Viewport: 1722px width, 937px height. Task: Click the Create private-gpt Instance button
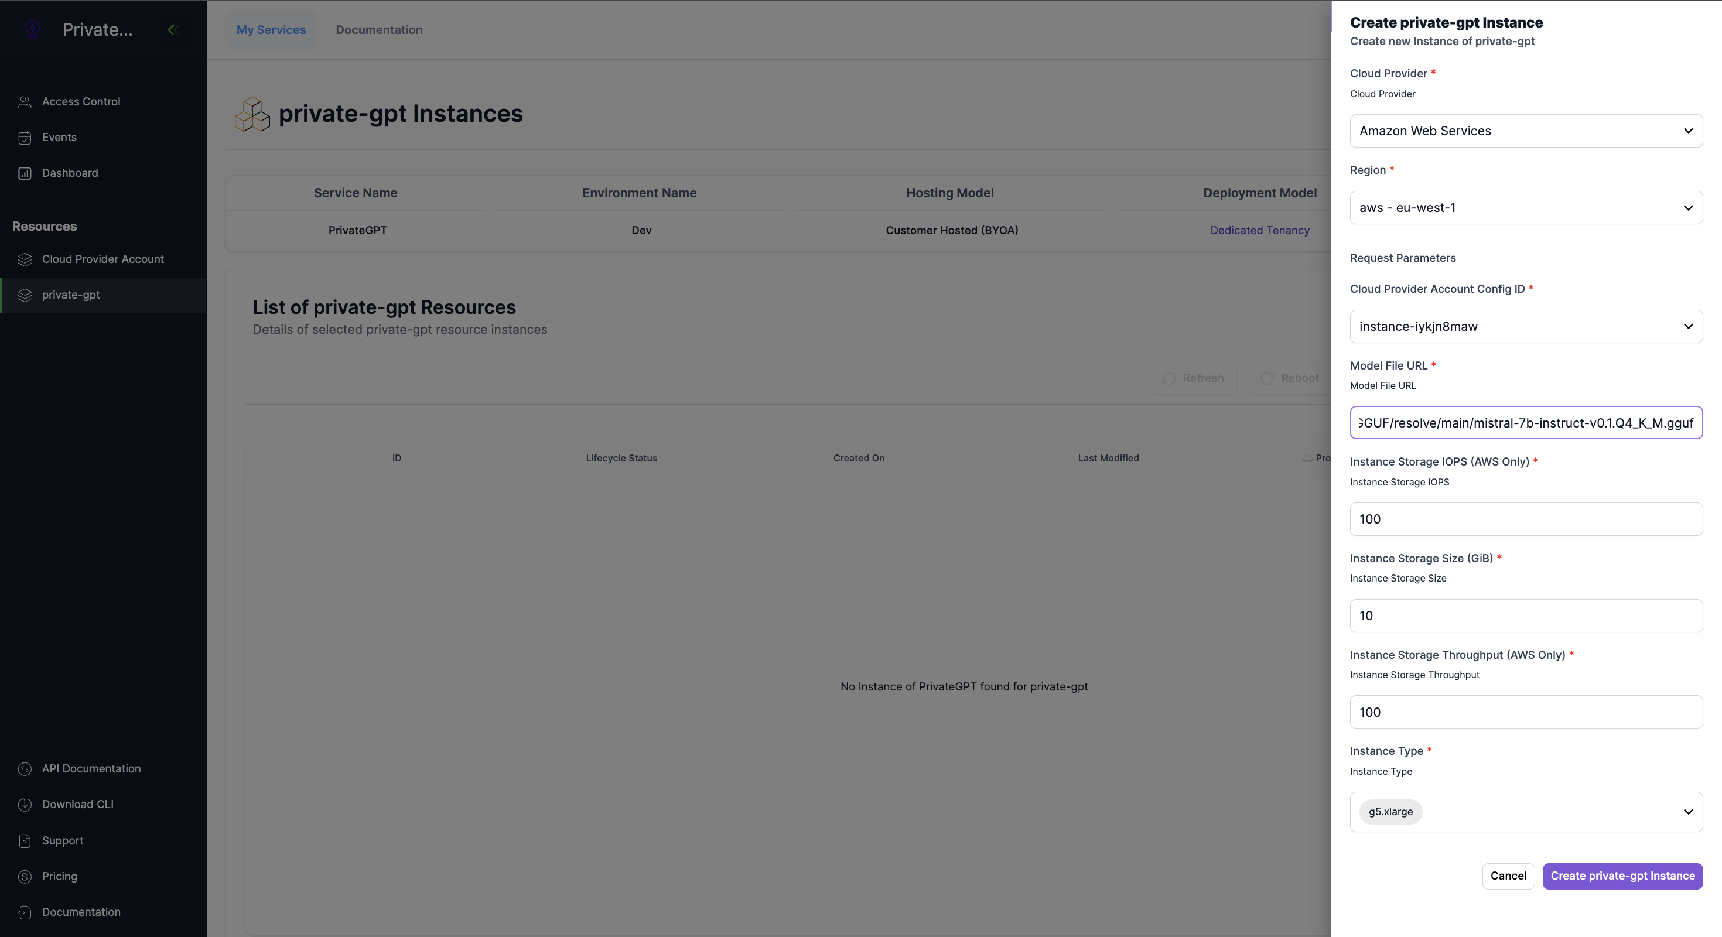(1622, 876)
